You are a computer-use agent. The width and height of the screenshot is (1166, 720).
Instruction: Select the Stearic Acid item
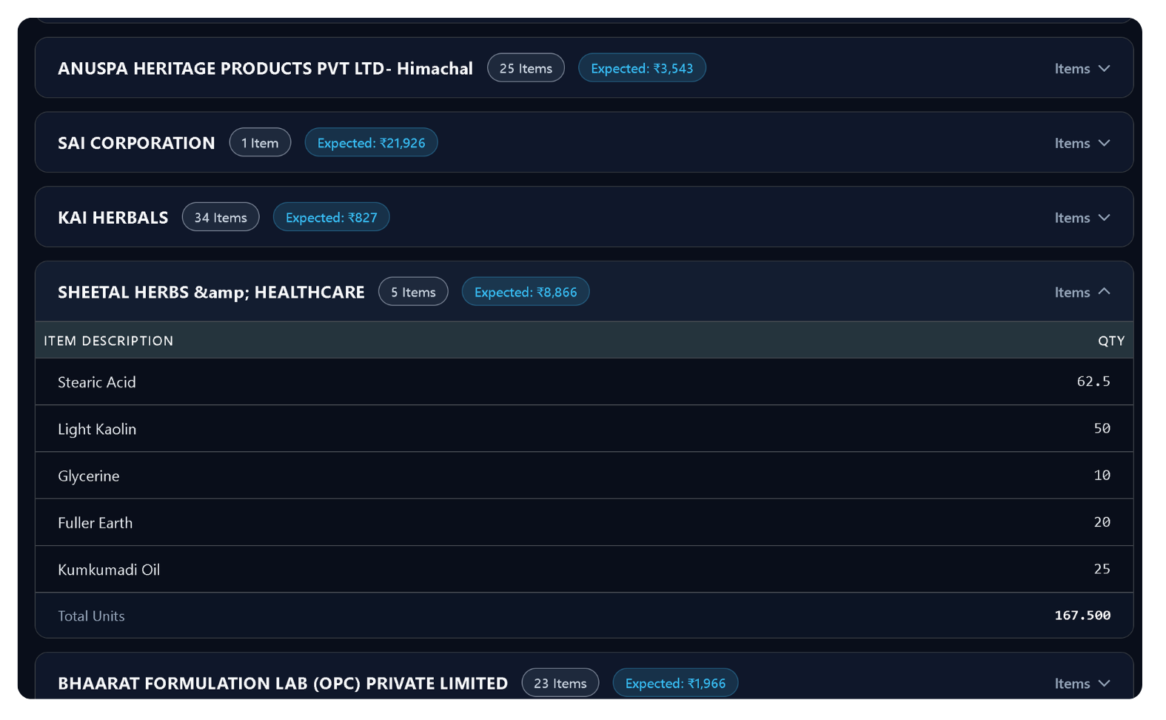97,382
